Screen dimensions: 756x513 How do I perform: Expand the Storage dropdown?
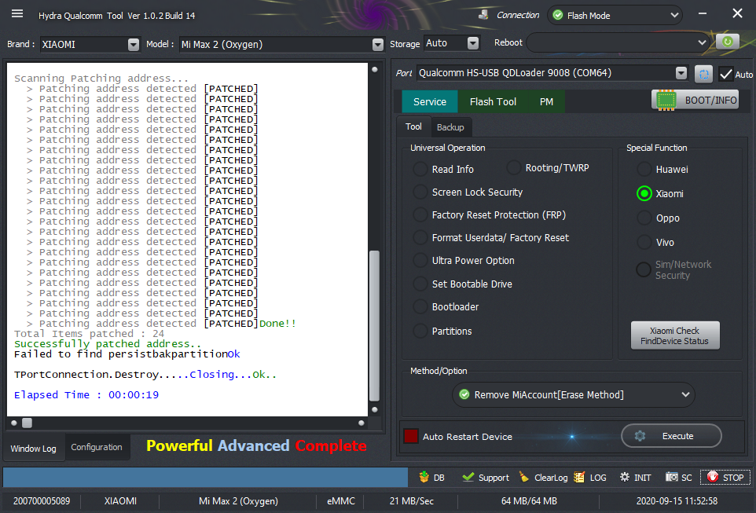(473, 43)
